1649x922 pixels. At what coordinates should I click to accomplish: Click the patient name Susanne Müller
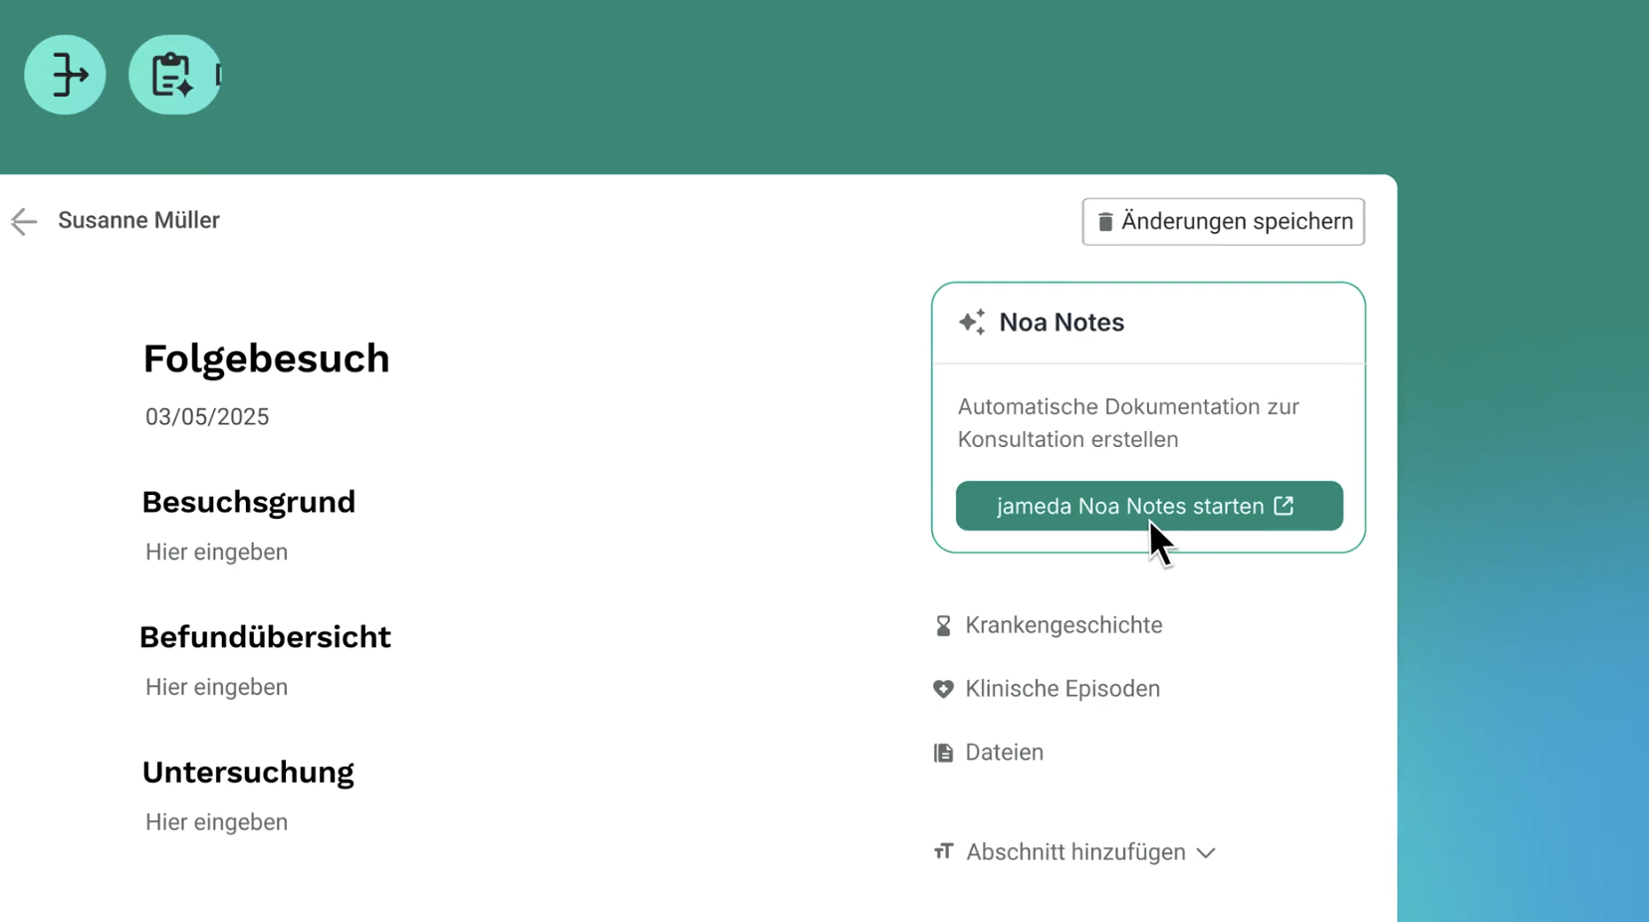point(138,220)
